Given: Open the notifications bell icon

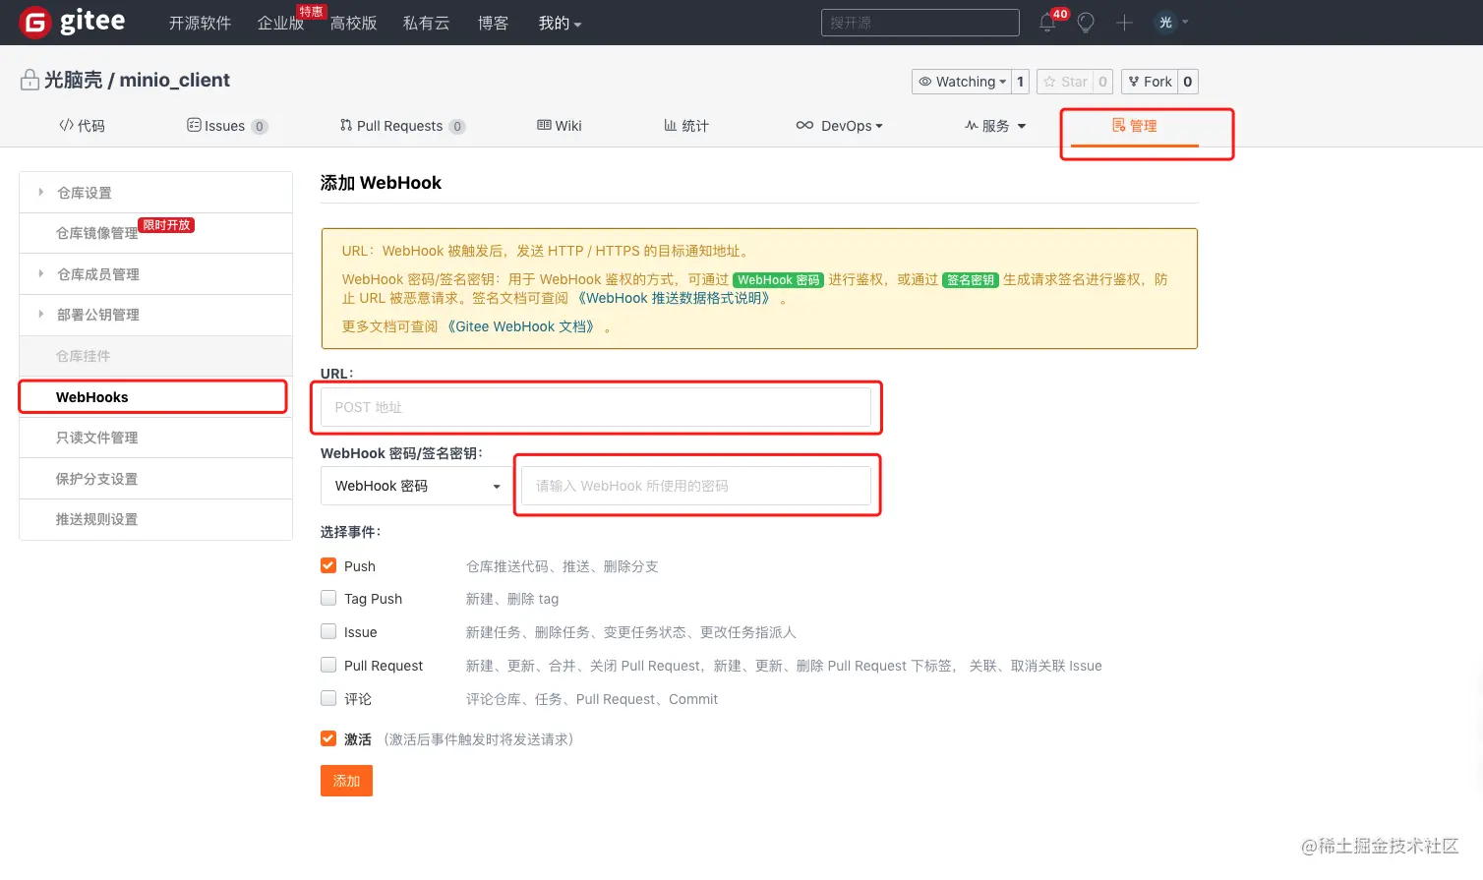Looking at the screenshot, I should pos(1047,23).
